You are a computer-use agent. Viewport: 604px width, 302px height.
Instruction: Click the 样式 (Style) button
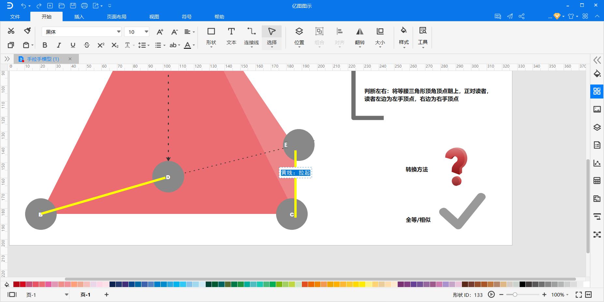tap(404, 36)
